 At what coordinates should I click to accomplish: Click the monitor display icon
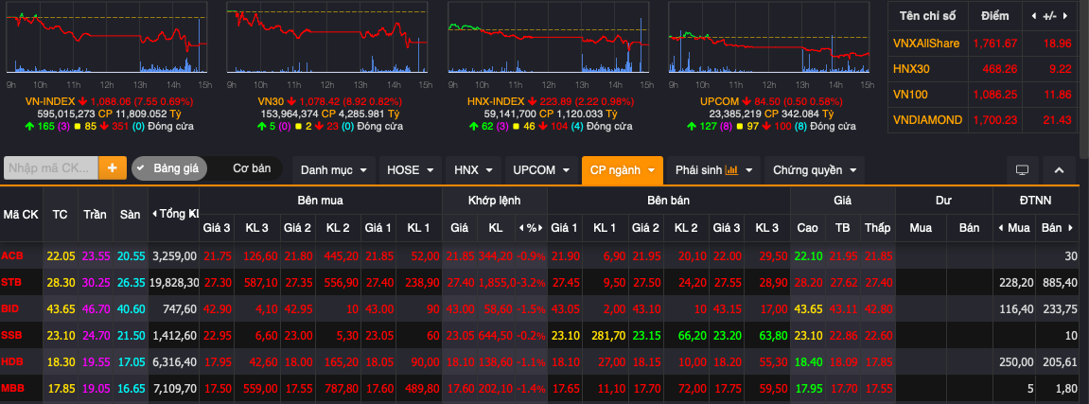[1022, 170]
